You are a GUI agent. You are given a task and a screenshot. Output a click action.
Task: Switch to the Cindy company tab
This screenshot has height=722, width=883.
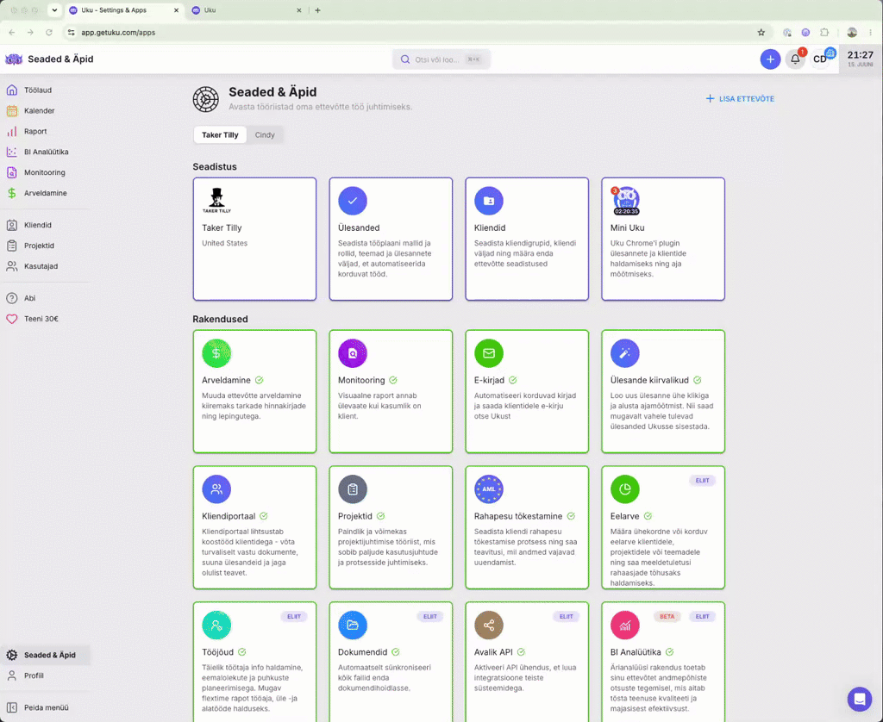[x=265, y=135]
